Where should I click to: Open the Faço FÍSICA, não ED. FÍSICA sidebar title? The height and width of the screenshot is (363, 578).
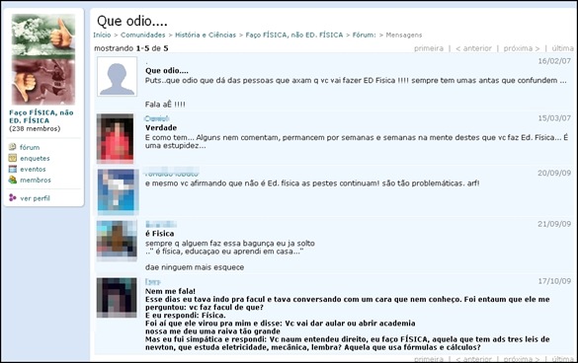point(41,116)
